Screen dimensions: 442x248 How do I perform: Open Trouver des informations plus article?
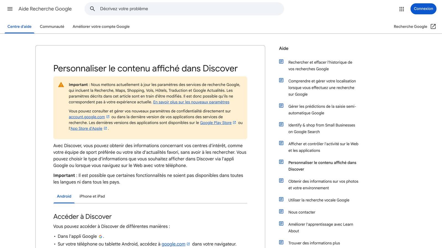pos(314,243)
